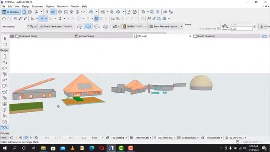Select the Arrow tool in the toolbox

coord(5,38)
